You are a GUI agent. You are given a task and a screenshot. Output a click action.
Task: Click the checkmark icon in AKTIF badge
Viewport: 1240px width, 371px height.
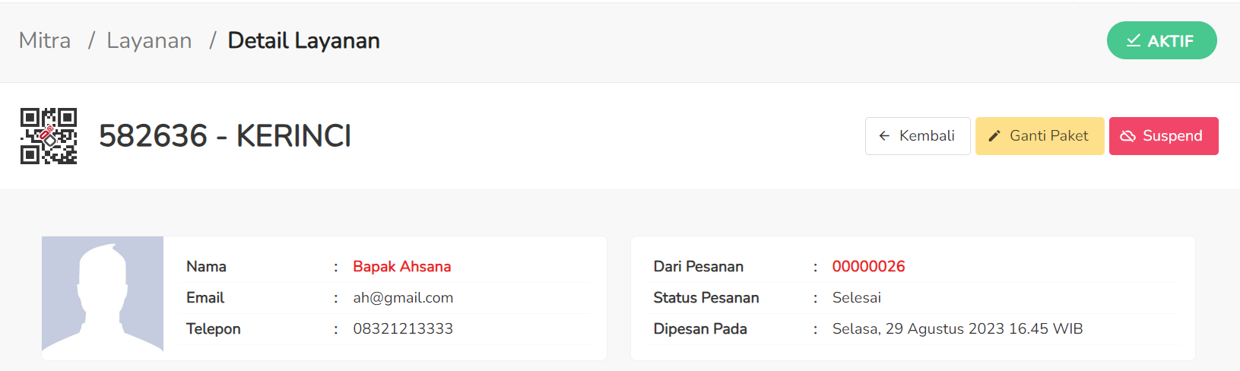tap(1133, 40)
